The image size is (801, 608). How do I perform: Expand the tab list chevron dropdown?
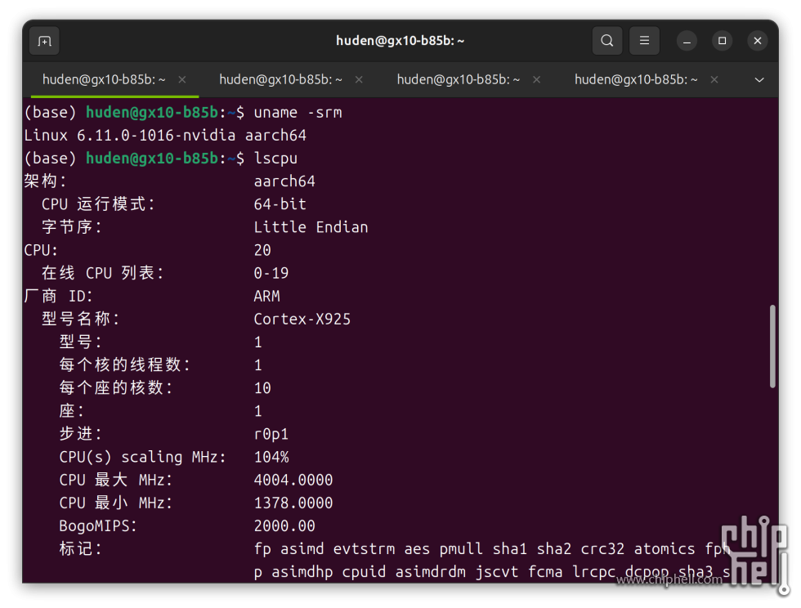pos(759,80)
